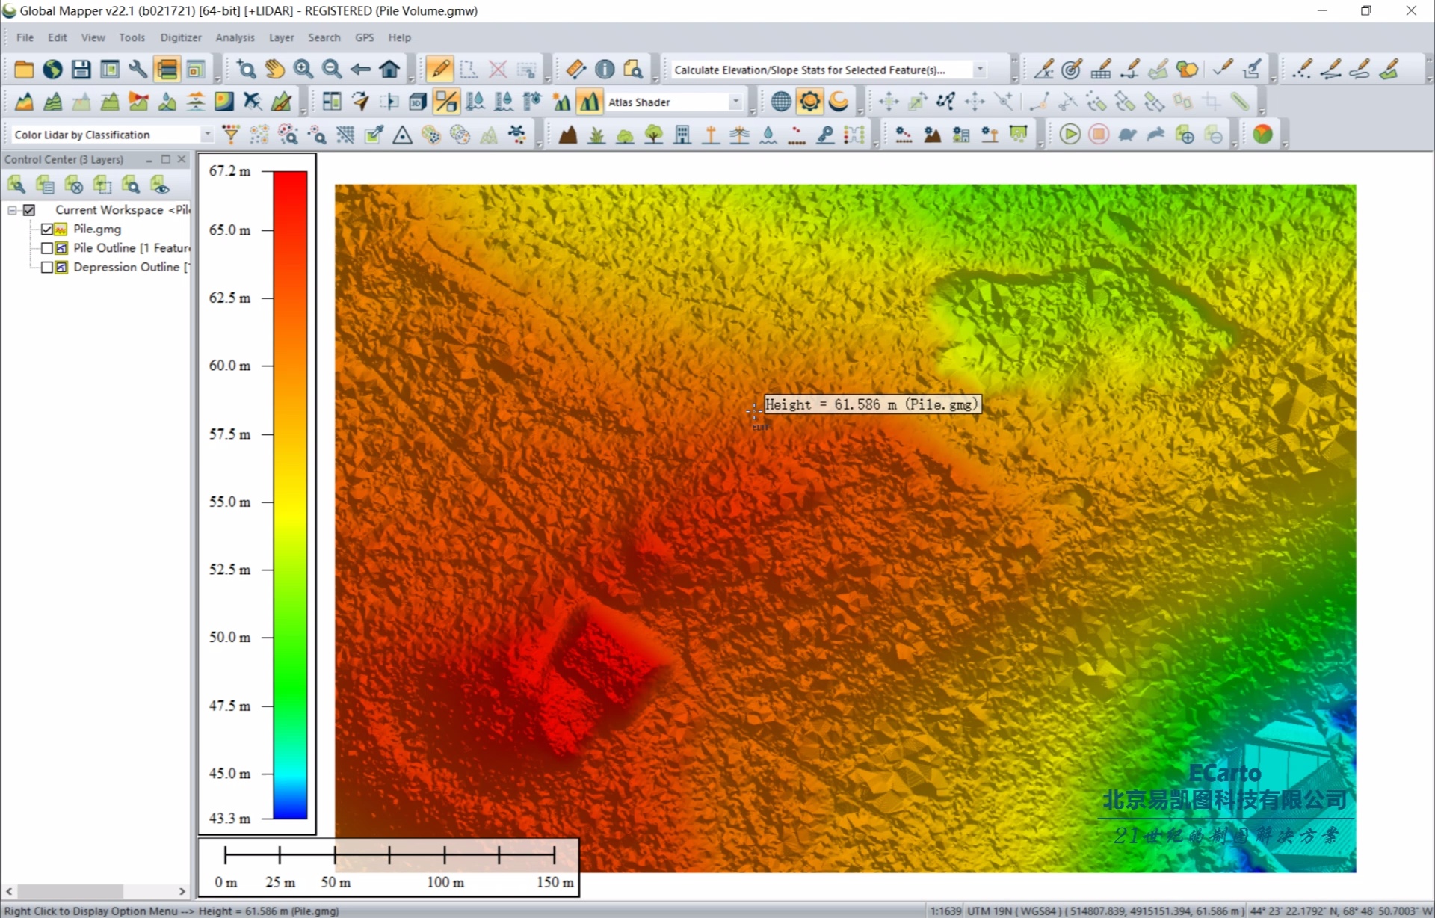Collapse the Current Workspace tree node

(x=13, y=210)
